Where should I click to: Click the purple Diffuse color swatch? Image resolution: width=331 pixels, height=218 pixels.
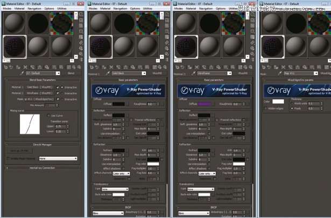205,104
